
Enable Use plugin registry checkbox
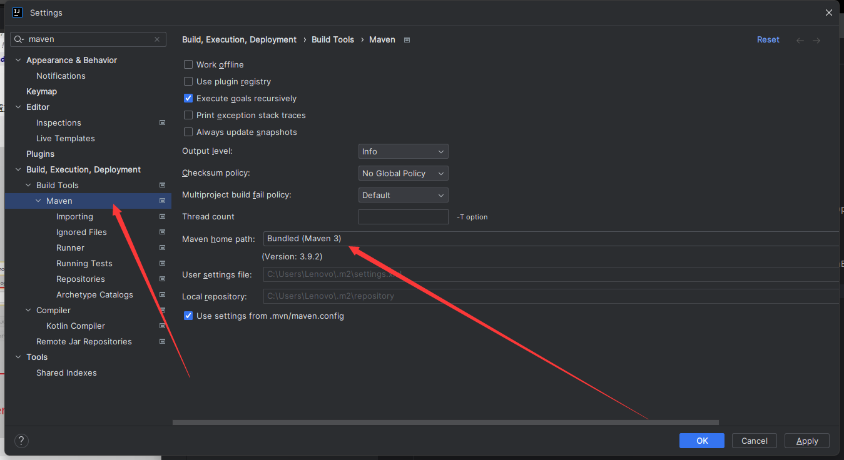pos(188,81)
